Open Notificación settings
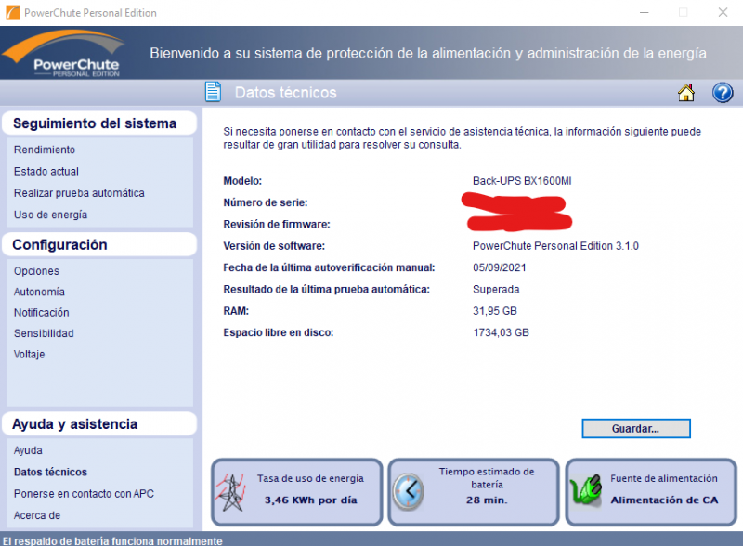 [42, 313]
